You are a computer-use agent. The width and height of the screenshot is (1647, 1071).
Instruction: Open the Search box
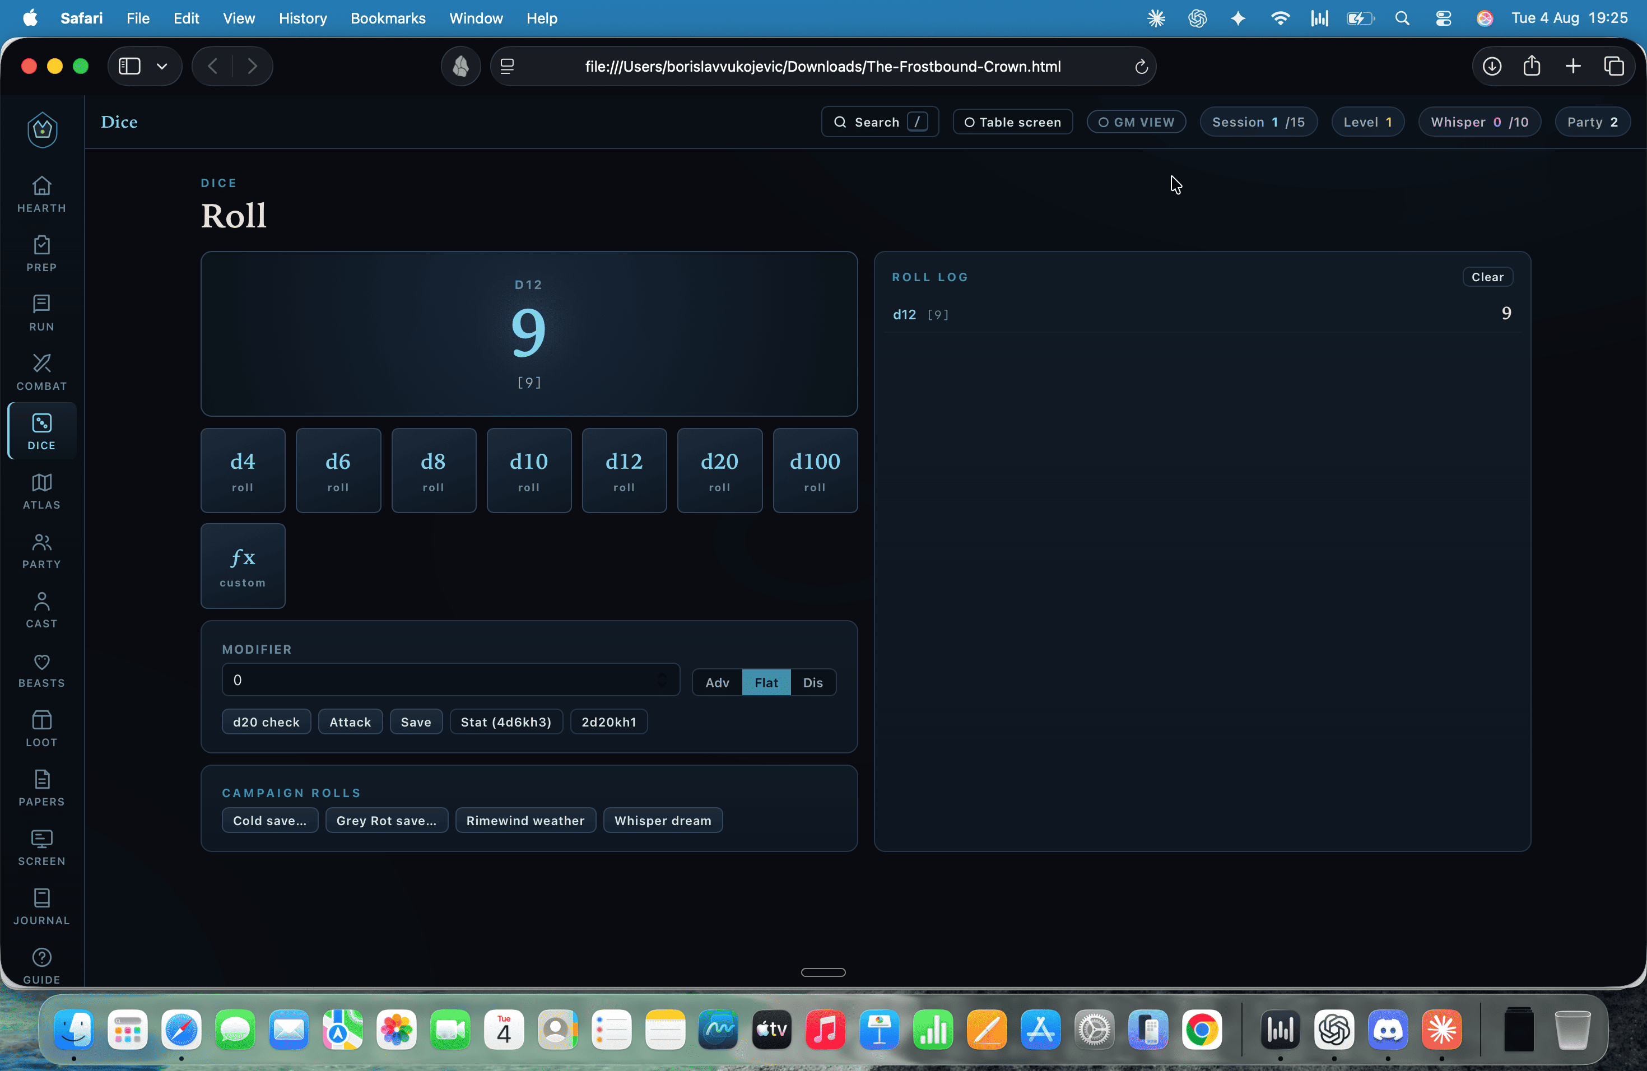(880, 122)
